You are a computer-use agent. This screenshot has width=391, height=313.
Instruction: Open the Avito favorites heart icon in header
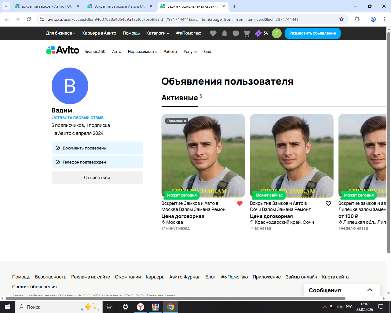coord(213,33)
